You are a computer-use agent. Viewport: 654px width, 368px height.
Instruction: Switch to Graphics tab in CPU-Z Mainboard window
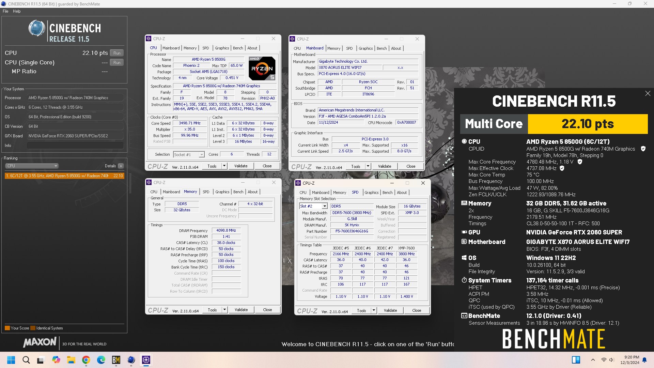[366, 48]
